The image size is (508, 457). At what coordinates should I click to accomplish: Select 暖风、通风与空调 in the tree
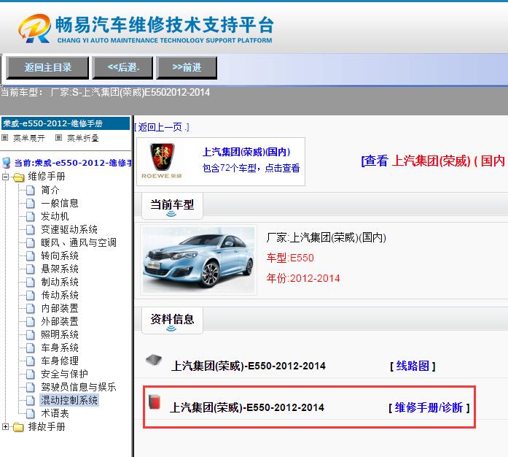[x=79, y=242]
